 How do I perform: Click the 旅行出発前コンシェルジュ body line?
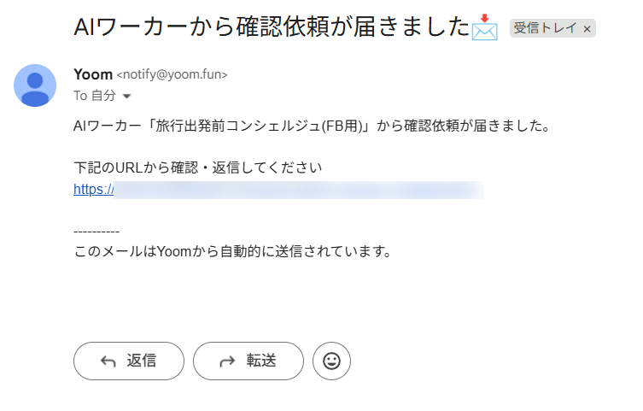(x=312, y=126)
